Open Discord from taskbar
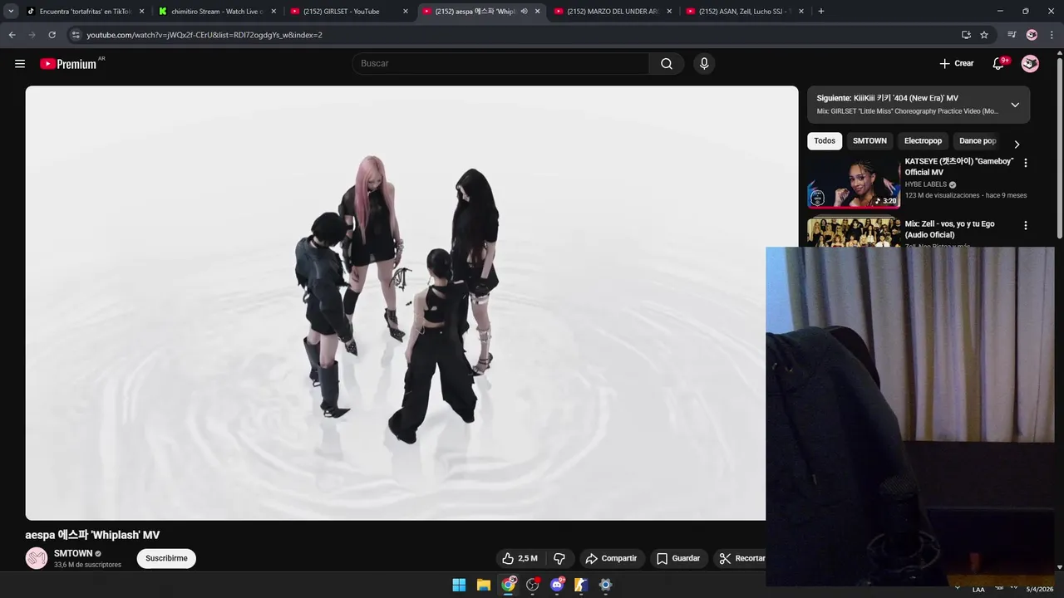The image size is (1064, 598). point(557,585)
